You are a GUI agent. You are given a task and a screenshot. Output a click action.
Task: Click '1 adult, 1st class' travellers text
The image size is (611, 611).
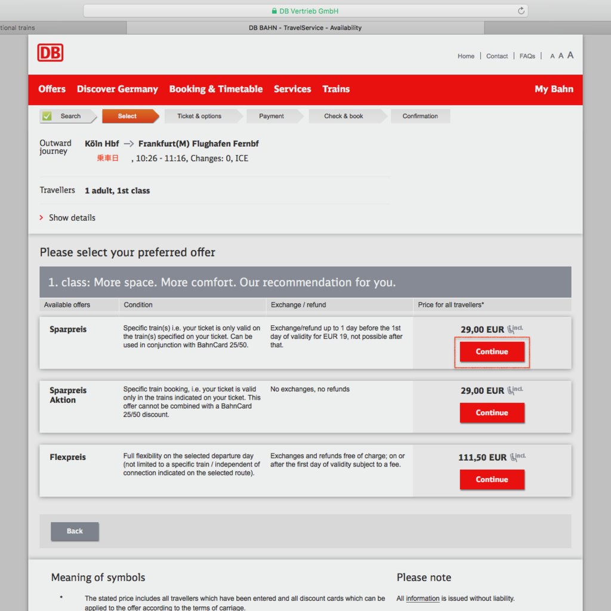pyautogui.click(x=118, y=190)
